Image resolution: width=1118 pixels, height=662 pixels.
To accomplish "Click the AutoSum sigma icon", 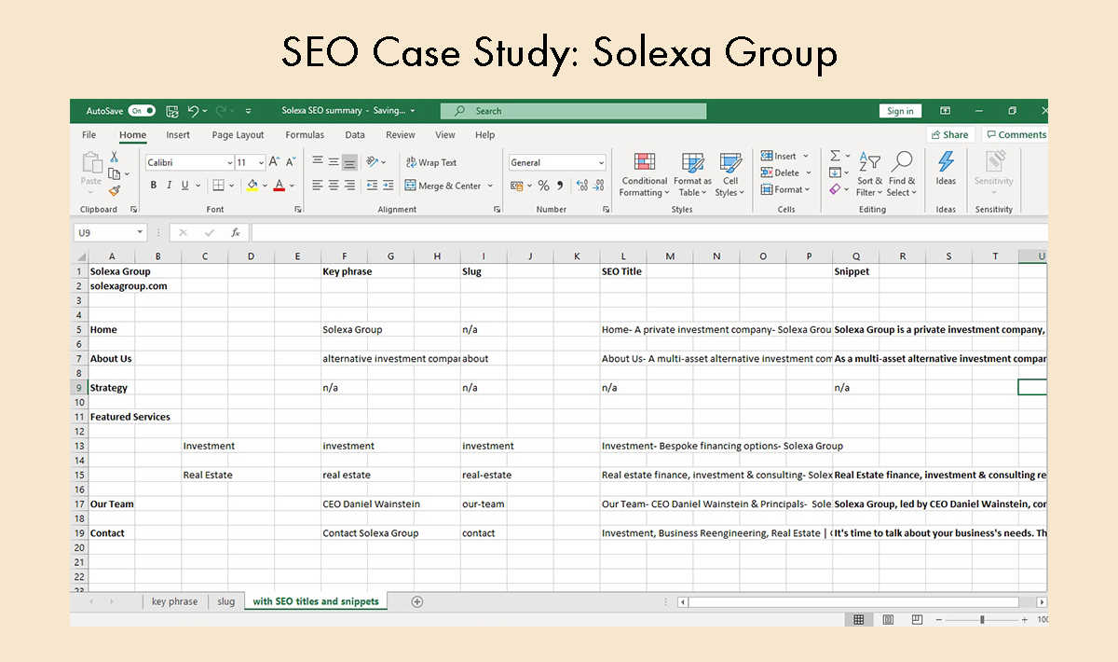I will [x=835, y=156].
